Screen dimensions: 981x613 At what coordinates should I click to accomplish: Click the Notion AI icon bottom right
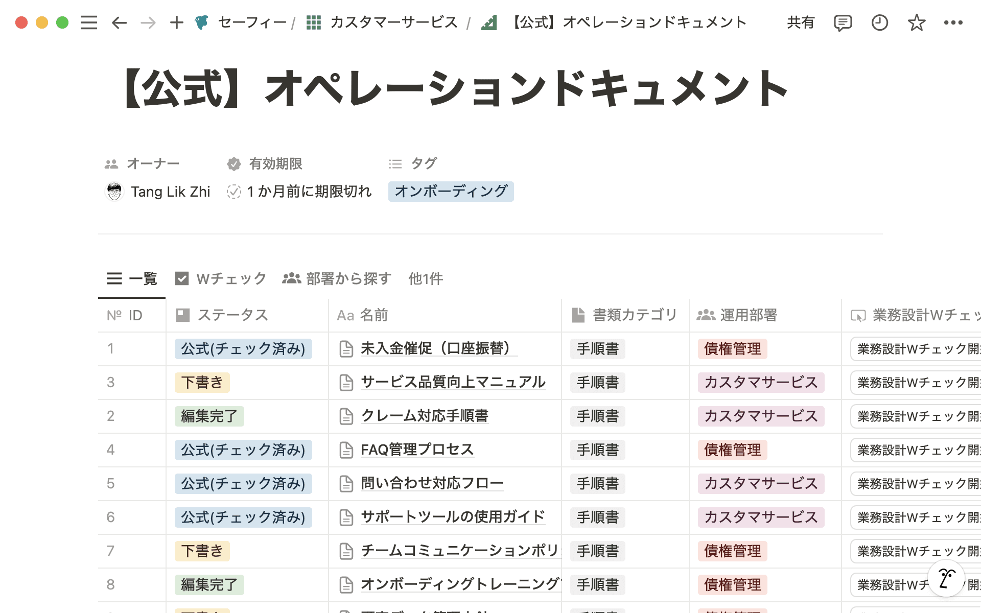click(946, 578)
